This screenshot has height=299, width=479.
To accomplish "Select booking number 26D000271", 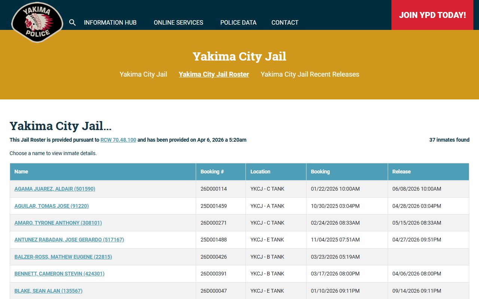I will pyautogui.click(x=214, y=223).
